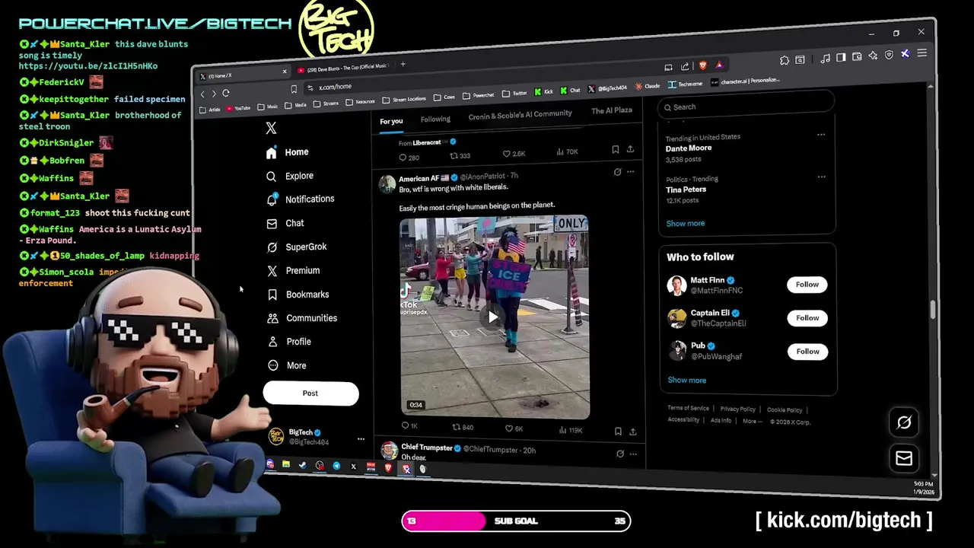Open Steam in the taskbar

(x=303, y=465)
